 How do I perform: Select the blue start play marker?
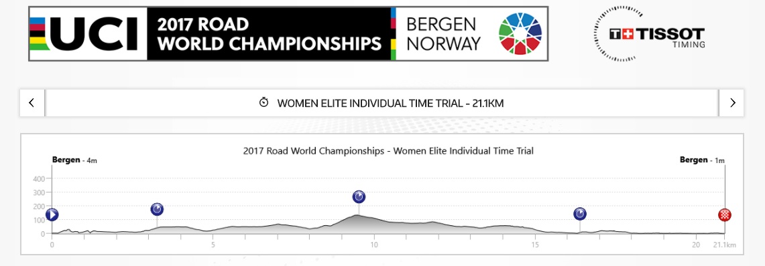pos(52,215)
